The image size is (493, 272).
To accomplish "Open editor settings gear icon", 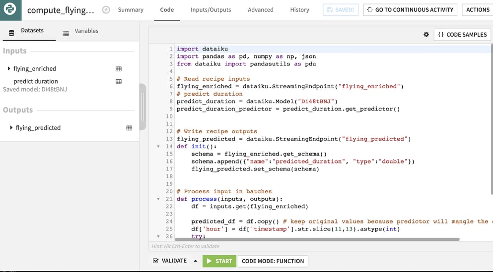I will pos(426,35).
